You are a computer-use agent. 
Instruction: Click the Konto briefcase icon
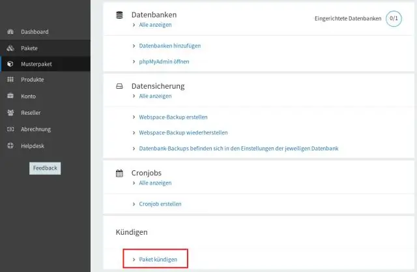[x=10, y=96]
